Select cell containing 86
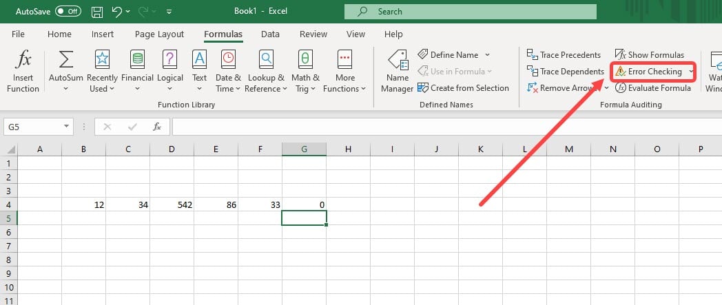 216,204
